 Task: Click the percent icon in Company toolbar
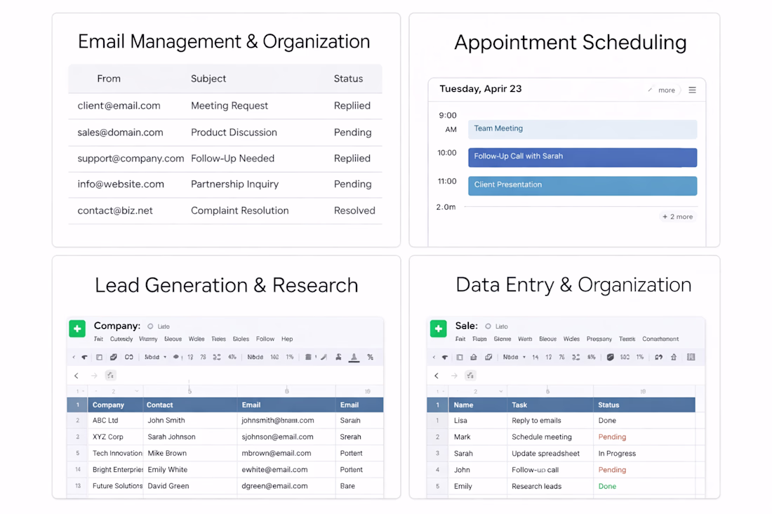371,357
